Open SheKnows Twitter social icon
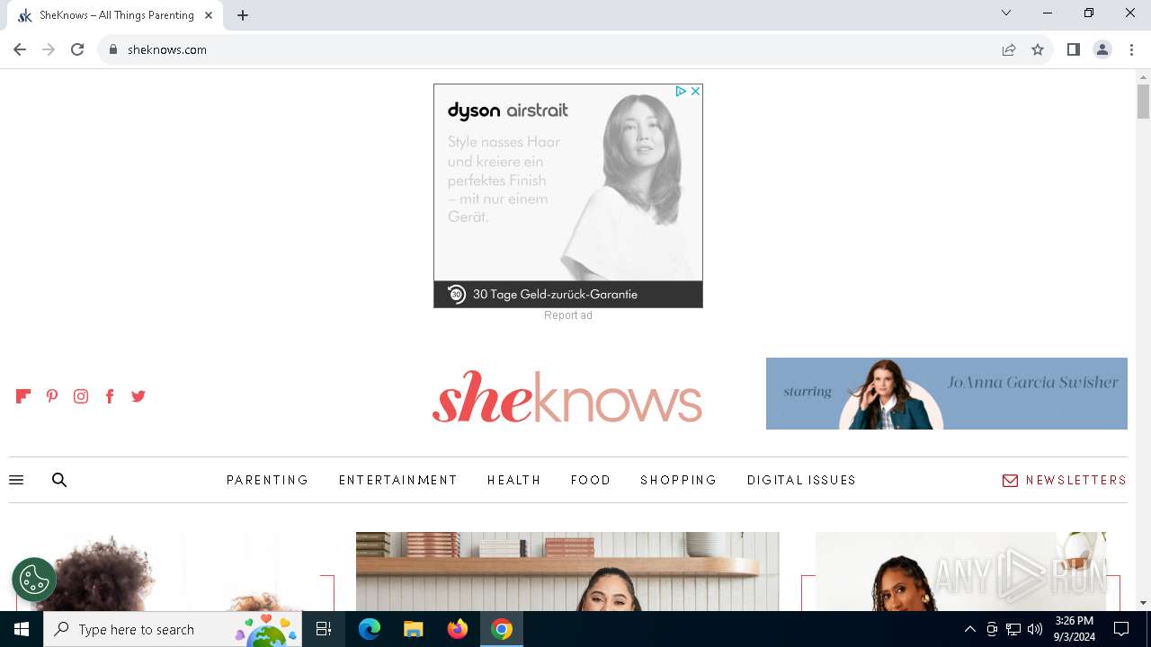Image resolution: width=1151 pixels, height=647 pixels. (138, 396)
